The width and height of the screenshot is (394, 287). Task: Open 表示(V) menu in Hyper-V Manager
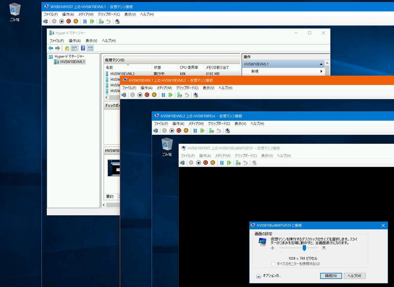91,41
